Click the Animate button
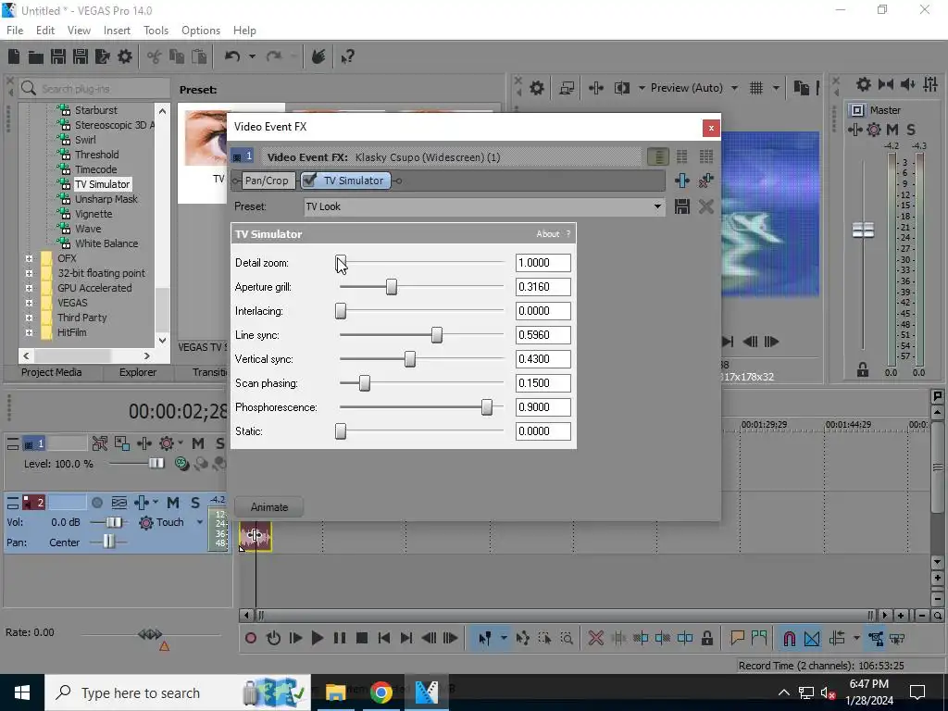Viewport: 948px width, 711px height. [x=269, y=507]
